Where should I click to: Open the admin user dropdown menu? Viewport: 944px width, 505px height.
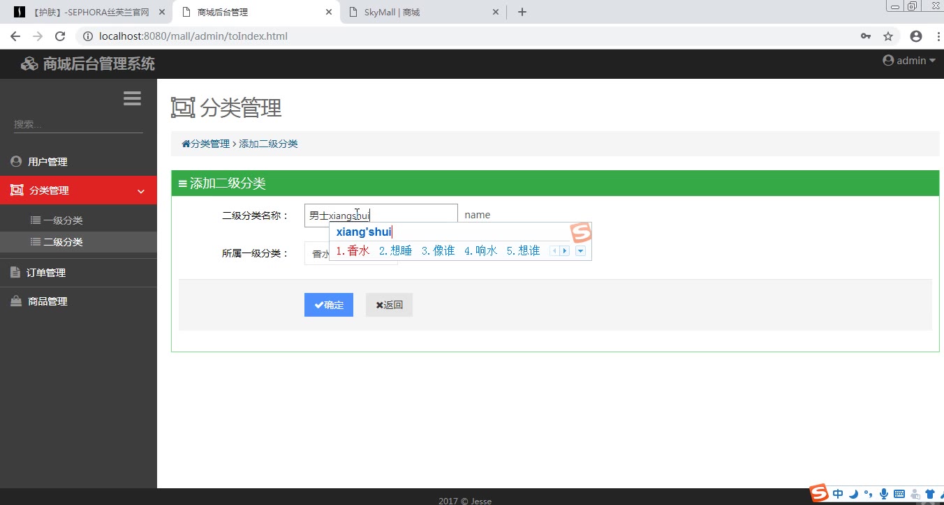click(909, 61)
